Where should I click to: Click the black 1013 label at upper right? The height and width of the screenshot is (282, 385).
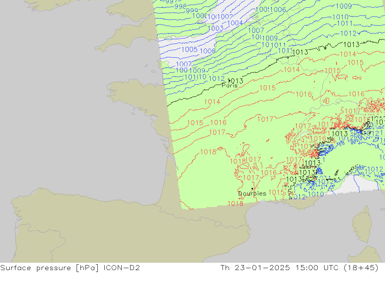coord(352,44)
